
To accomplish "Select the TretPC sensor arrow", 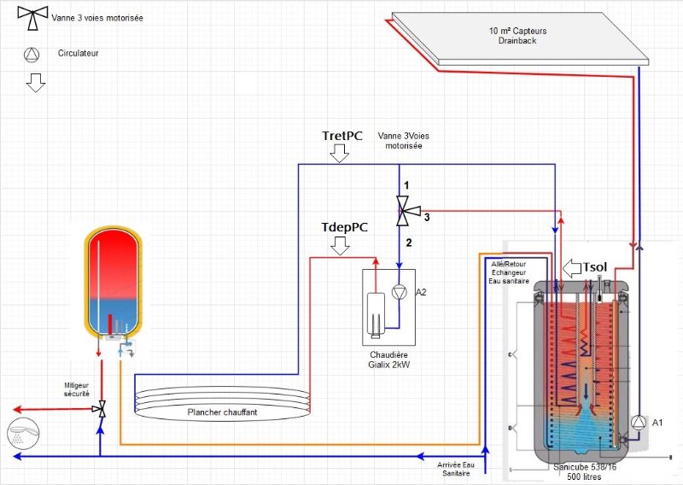I will [x=339, y=154].
